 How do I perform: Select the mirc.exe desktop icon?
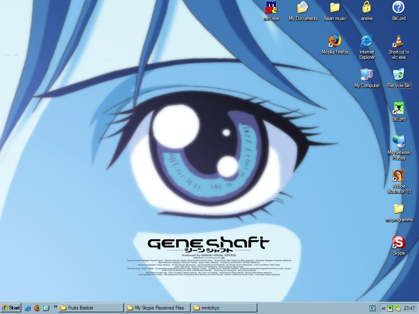coord(271,11)
